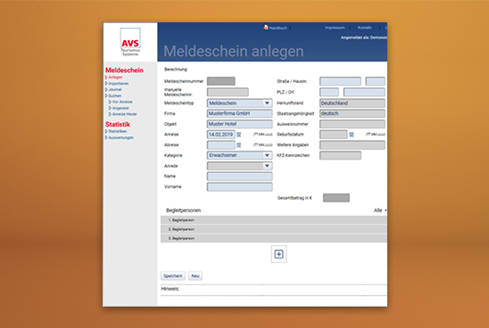
Task: Open Importieren in the Meldeschein menu
Action: point(118,84)
